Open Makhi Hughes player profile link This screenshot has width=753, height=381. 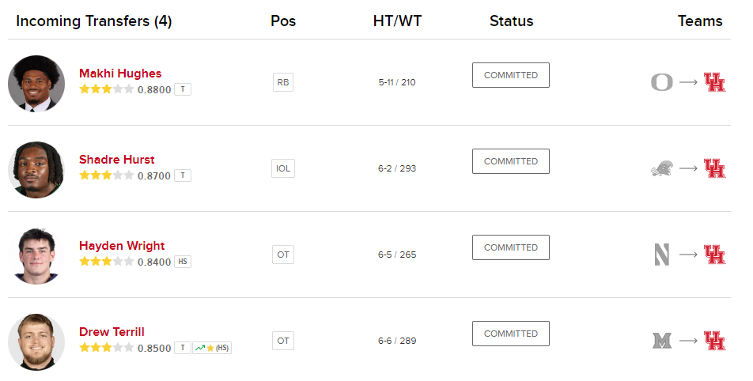coord(120,74)
